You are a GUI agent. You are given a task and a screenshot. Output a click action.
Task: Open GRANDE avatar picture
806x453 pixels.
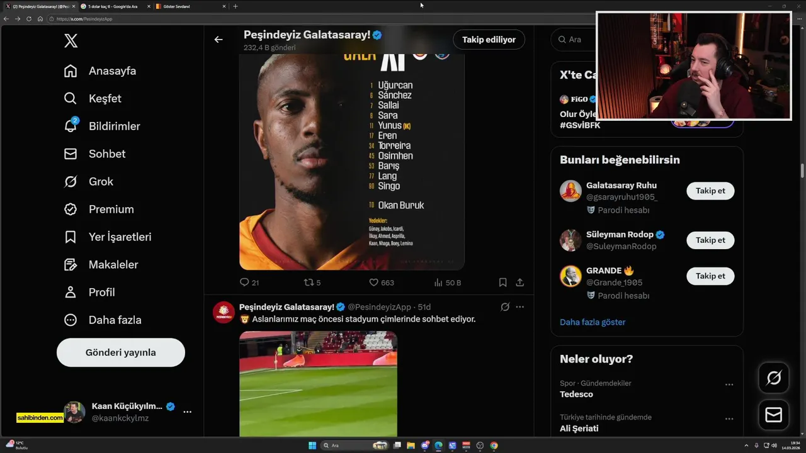pyautogui.click(x=570, y=276)
